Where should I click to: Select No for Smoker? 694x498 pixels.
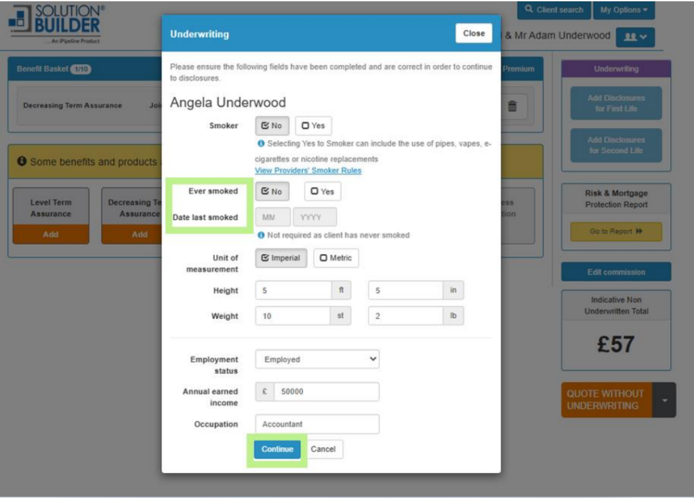272,126
